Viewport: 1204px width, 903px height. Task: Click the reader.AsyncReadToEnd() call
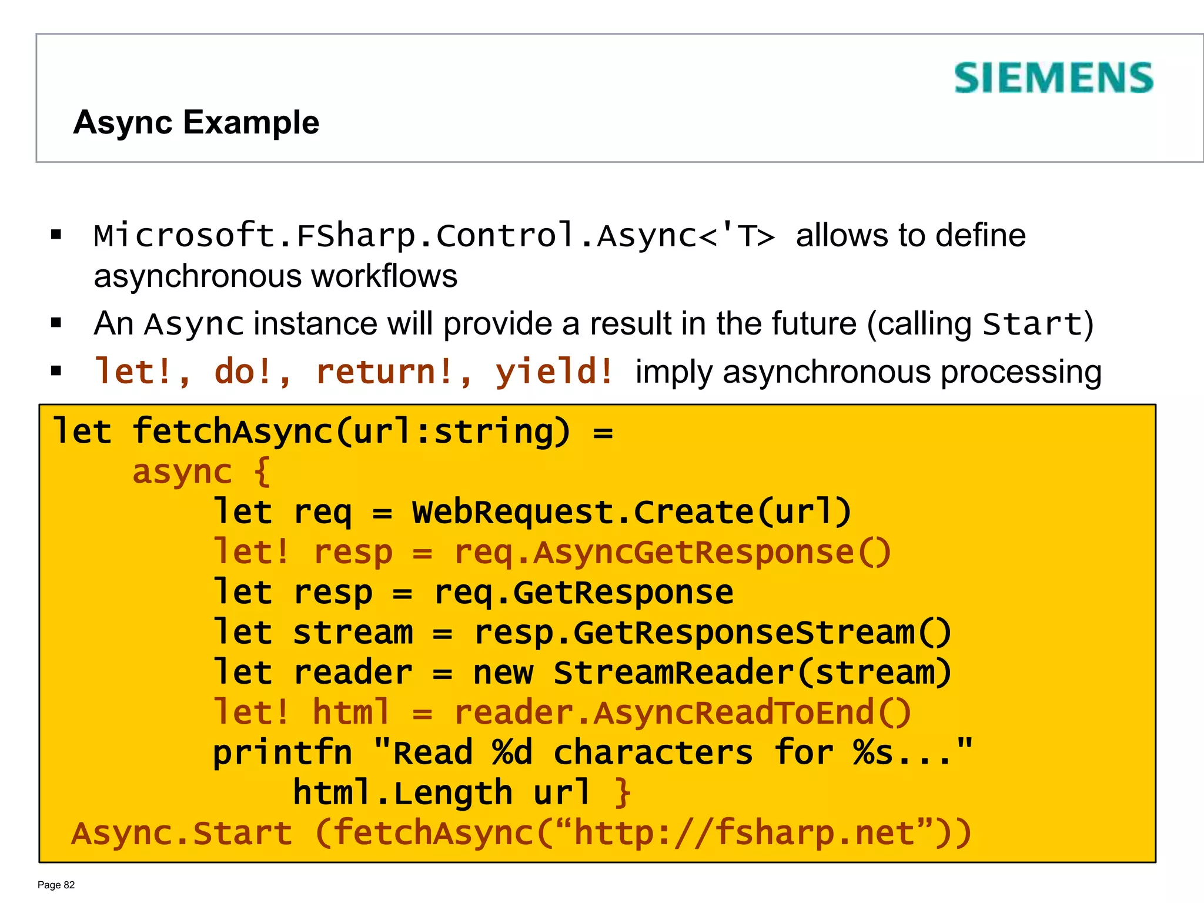click(683, 713)
